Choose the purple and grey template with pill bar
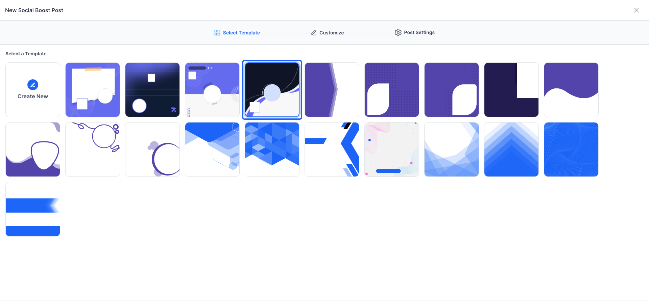This screenshot has width=649, height=301. click(212, 90)
